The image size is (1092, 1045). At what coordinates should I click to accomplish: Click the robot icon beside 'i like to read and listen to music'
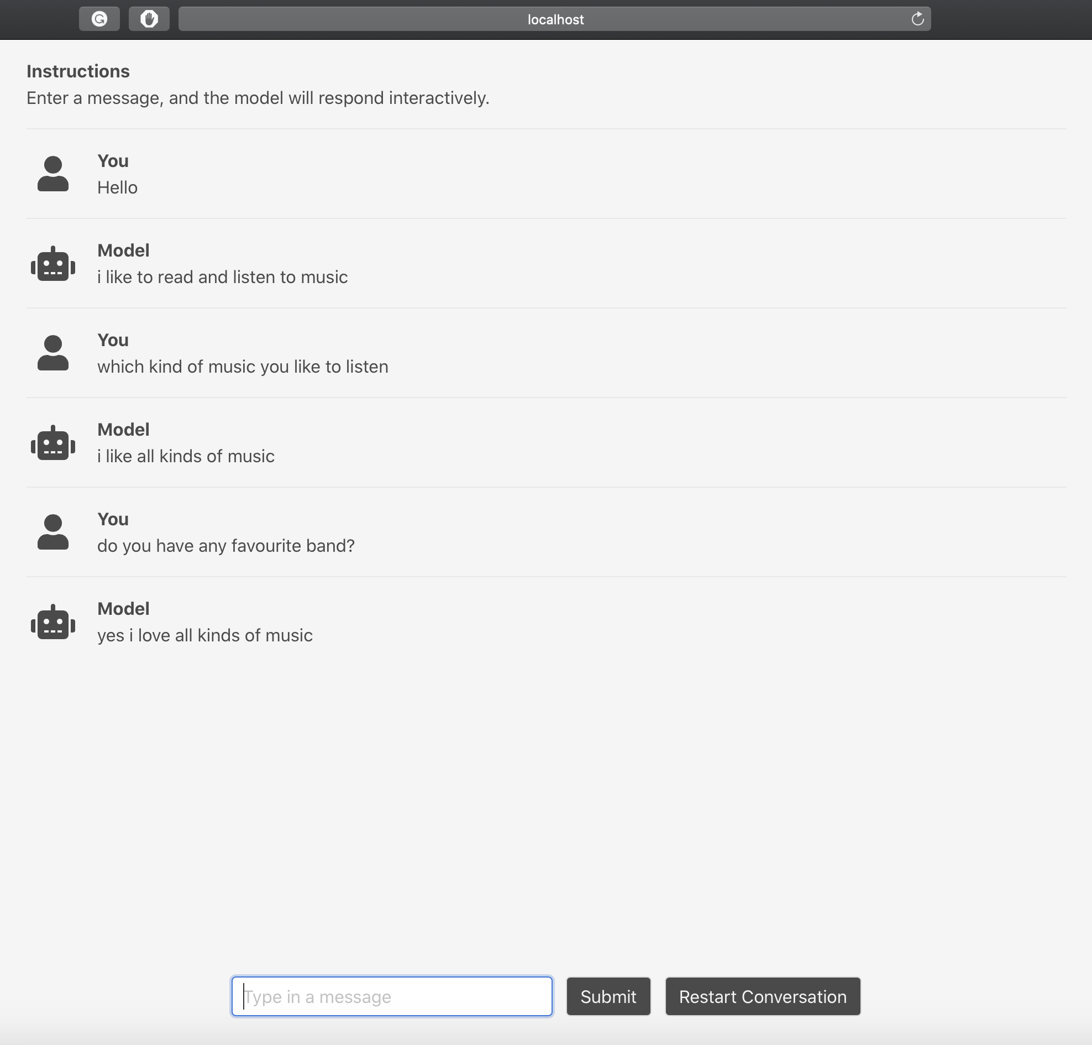[53, 264]
